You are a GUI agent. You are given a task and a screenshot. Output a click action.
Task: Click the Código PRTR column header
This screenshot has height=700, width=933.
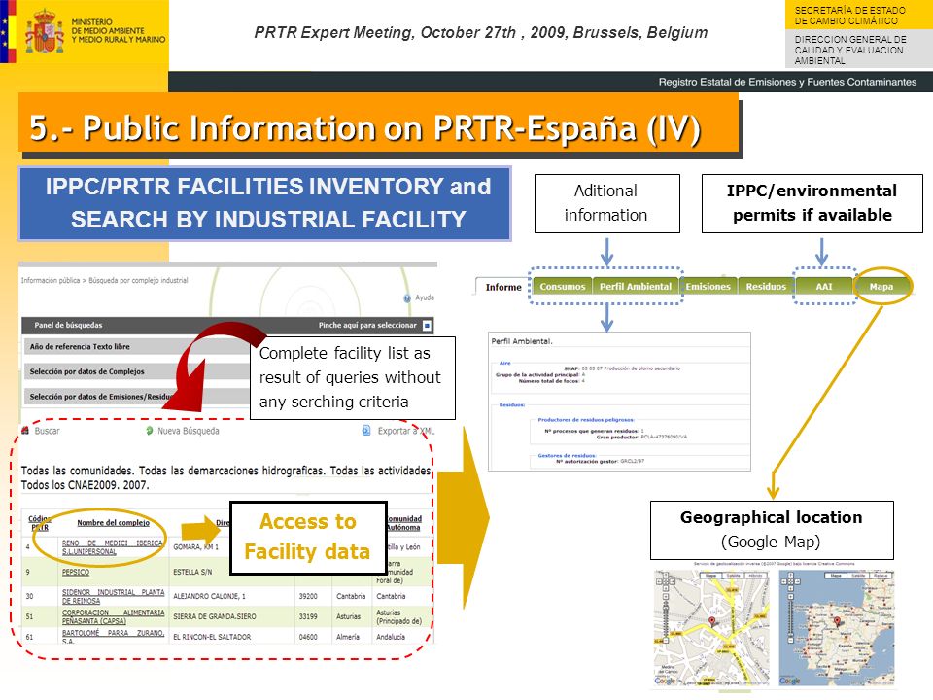click(x=39, y=523)
